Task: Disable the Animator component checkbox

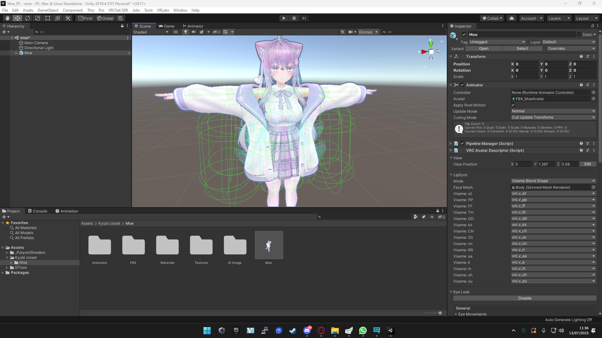Action: point(462,85)
